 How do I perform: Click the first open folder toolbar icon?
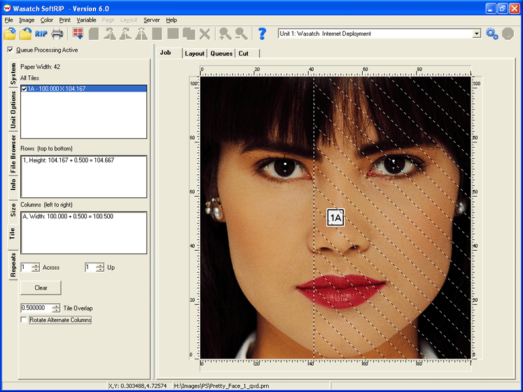(10, 33)
